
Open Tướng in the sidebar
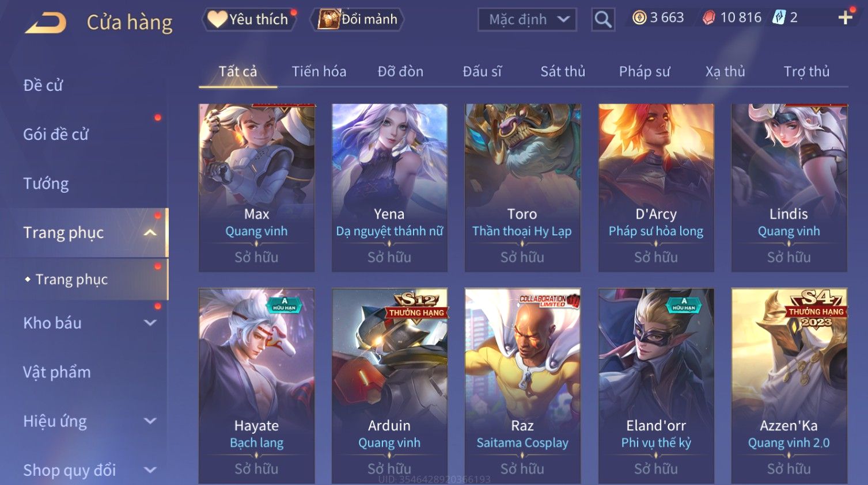(x=46, y=184)
